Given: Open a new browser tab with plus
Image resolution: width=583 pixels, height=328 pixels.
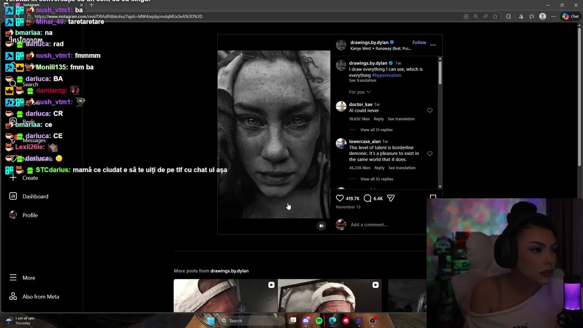Looking at the screenshot, I should coord(91,5).
